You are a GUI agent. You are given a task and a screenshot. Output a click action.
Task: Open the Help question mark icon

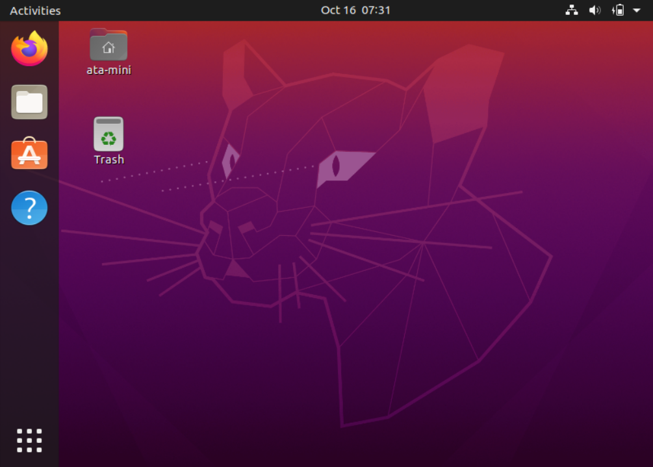pyautogui.click(x=29, y=208)
